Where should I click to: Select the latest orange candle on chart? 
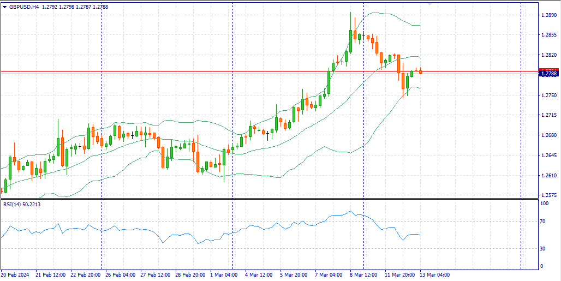(420, 72)
